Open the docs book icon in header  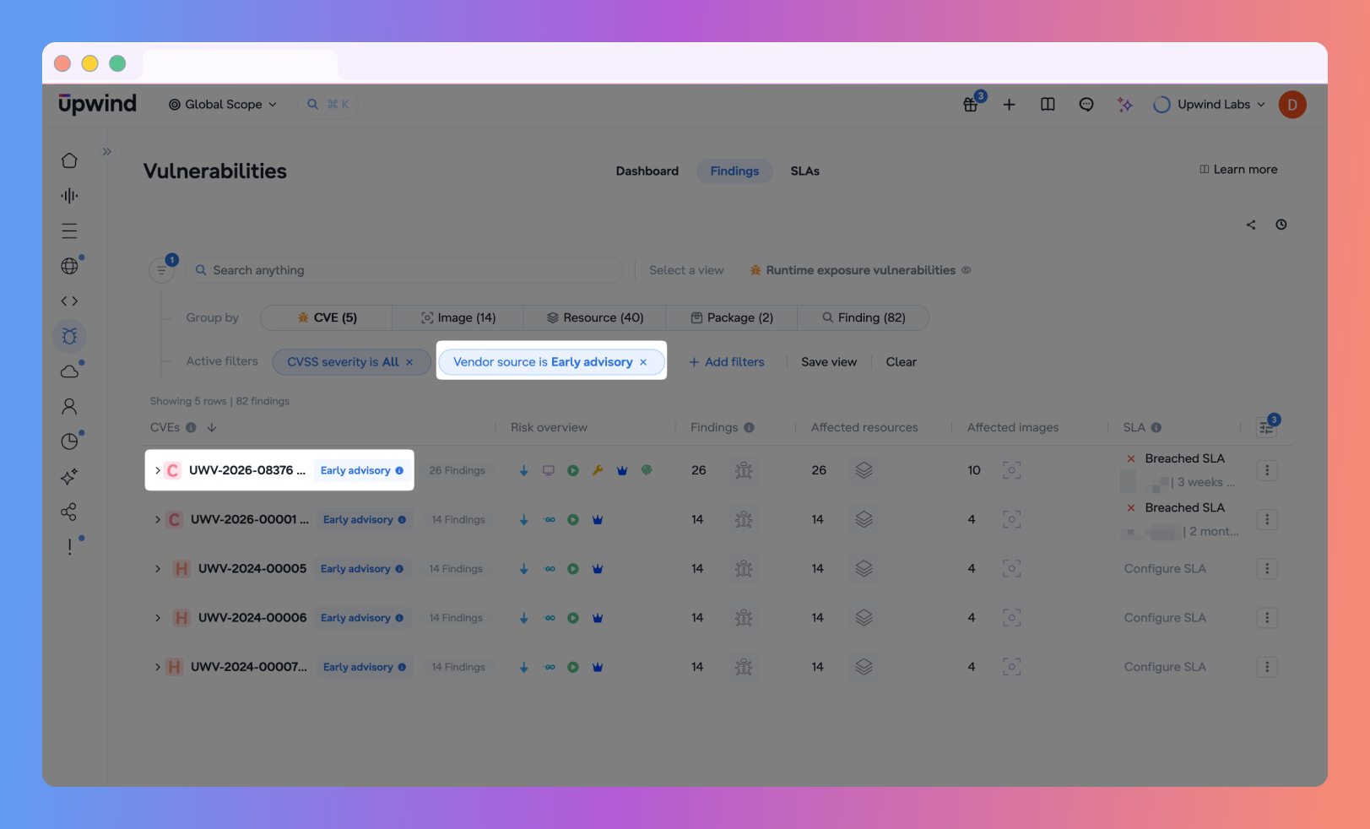point(1048,105)
